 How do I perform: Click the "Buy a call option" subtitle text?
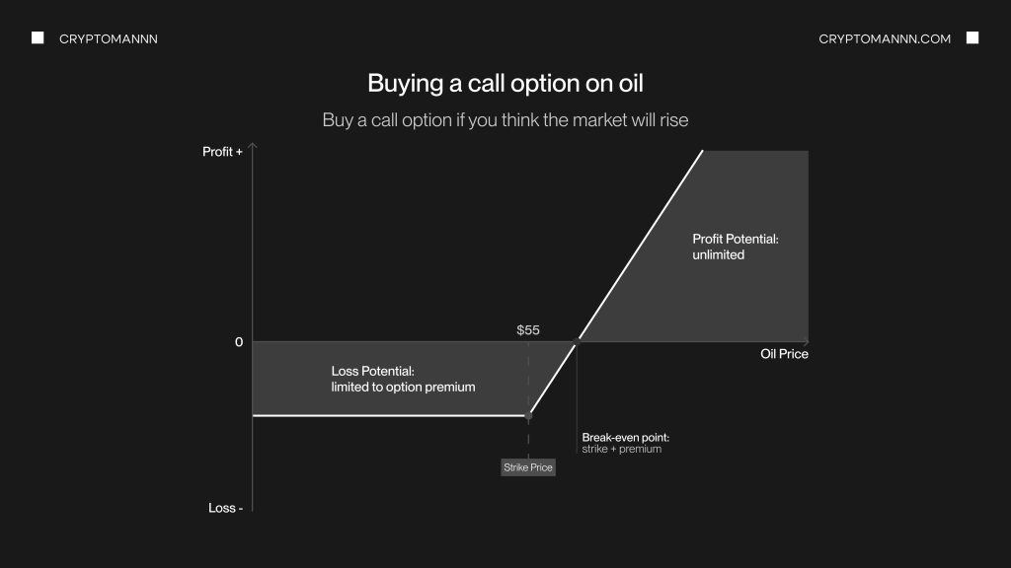(505, 120)
